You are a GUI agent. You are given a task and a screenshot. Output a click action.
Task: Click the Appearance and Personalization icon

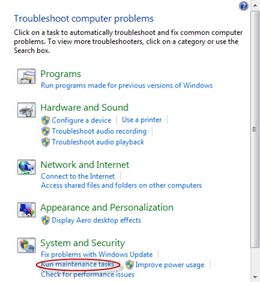point(27,210)
